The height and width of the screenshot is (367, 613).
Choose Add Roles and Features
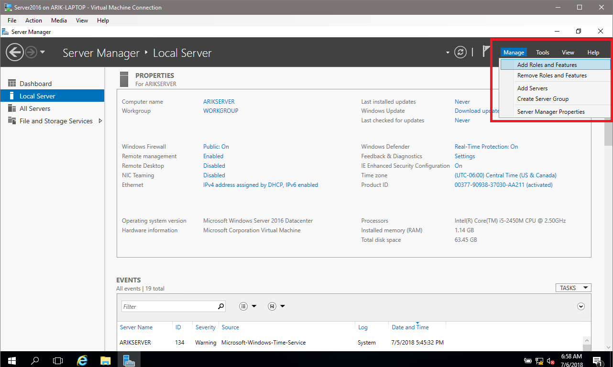pyautogui.click(x=555, y=65)
